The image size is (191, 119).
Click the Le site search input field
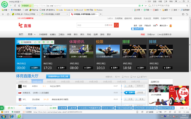[x=95, y=25]
